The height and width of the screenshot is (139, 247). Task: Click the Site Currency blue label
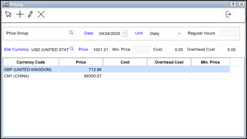coord(16,49)
